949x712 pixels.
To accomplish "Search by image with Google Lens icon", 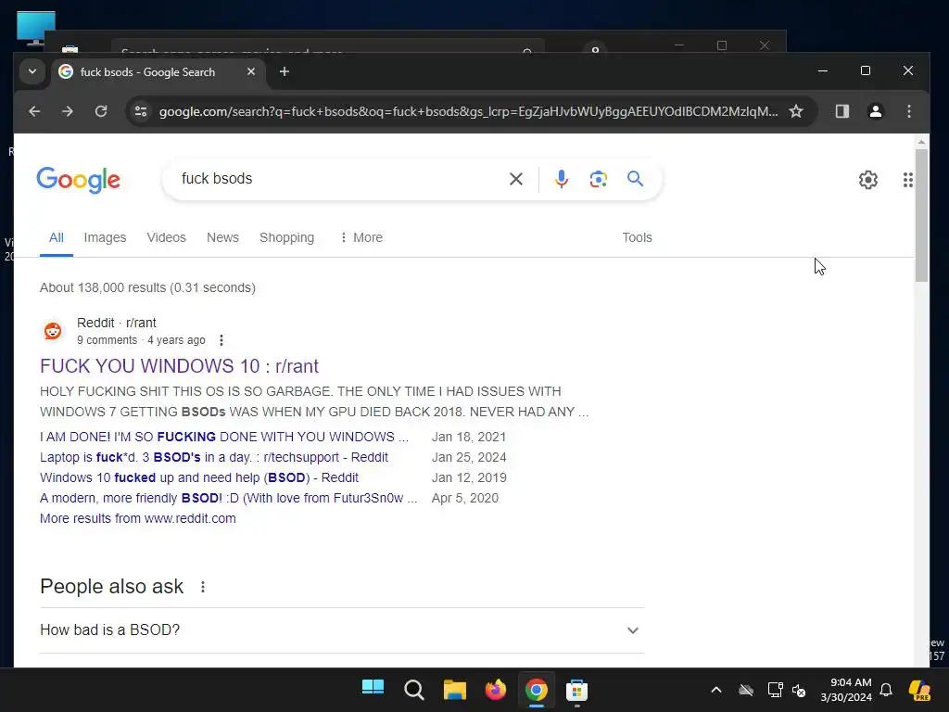I will click(x=598, y=179).
